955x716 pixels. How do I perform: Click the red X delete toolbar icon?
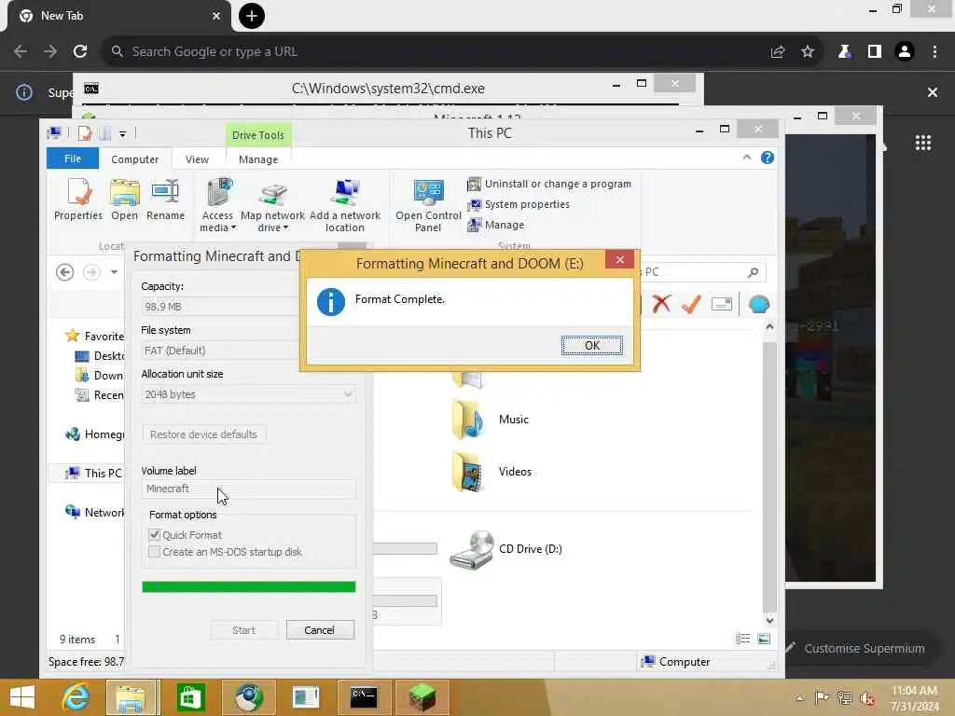[661, 303]
